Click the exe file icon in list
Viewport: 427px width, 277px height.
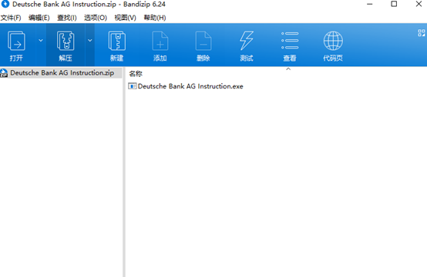[x=132, y=86]
